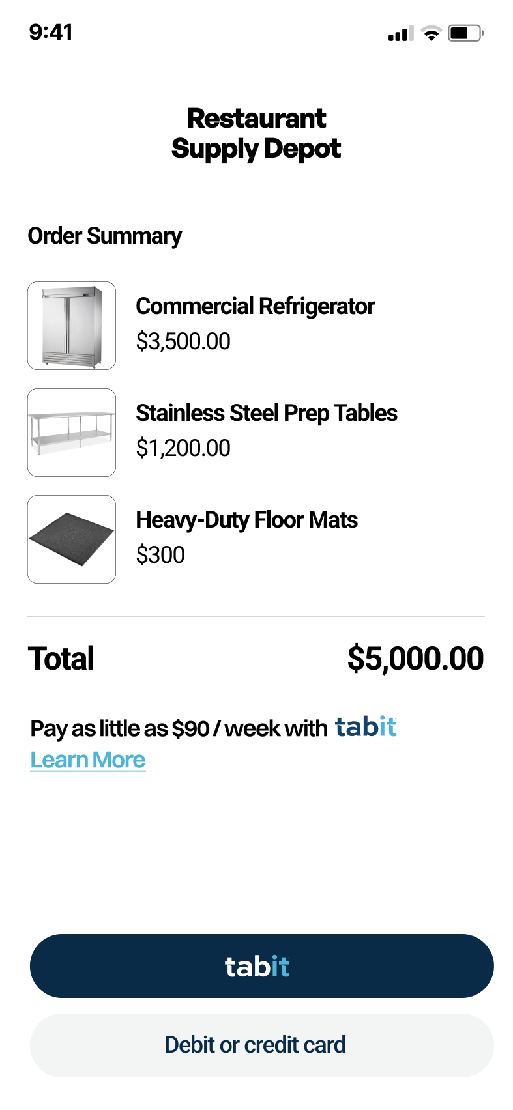Pay with the dark tabit button
This screenshot has width=513, height=1110.
(261, 966)
